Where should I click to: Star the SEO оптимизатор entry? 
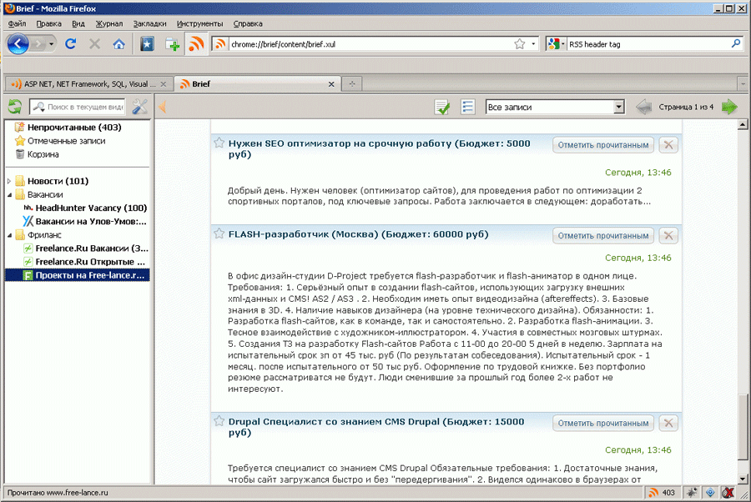point(219,143)
